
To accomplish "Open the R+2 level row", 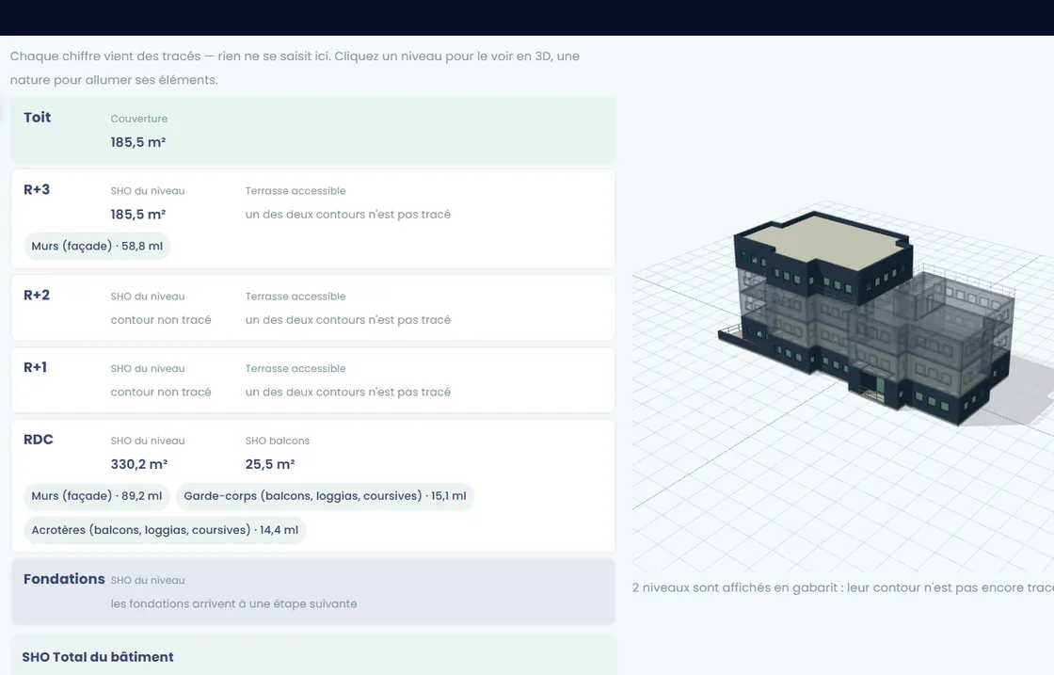I will (x=312, y=307).
